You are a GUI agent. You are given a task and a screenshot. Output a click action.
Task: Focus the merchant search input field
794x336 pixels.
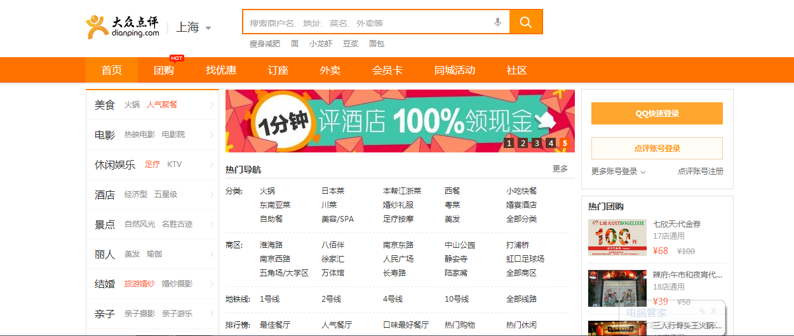368,23
